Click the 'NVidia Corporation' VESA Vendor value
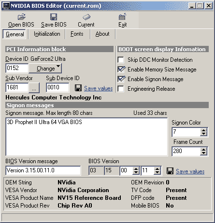The width and height of the screenshot is (215, 223). coord(83,190)
